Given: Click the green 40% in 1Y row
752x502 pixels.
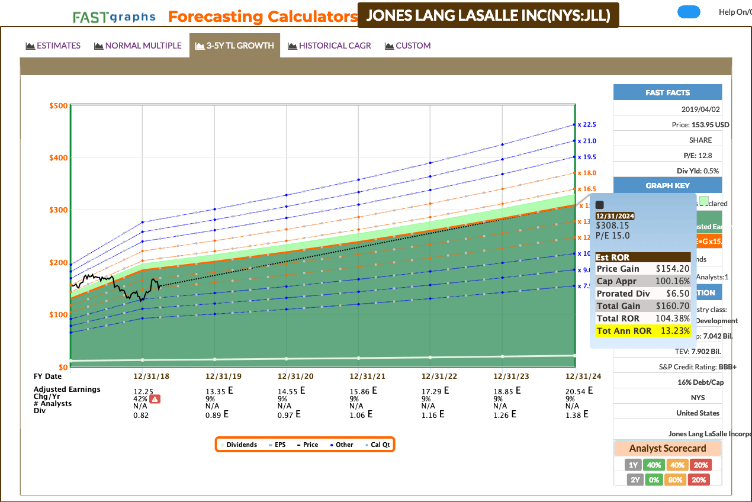Looking at the screenshot, I should pos(654,465).
